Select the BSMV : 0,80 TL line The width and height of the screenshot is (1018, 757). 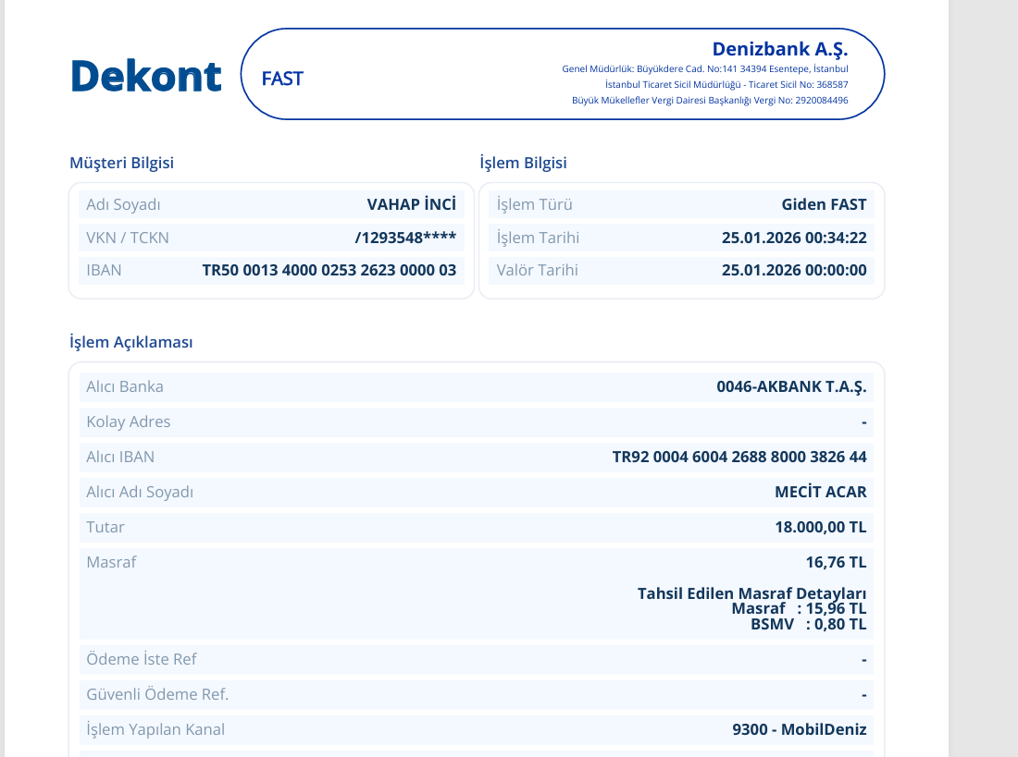click(808, 624)
